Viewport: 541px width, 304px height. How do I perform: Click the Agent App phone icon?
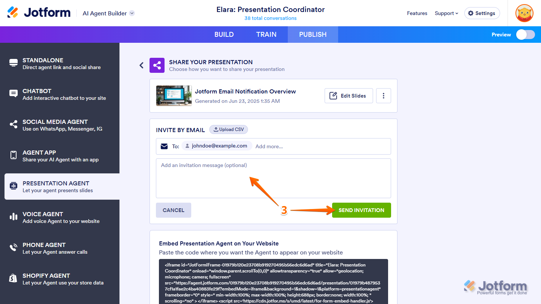click(x=14, y=155)
